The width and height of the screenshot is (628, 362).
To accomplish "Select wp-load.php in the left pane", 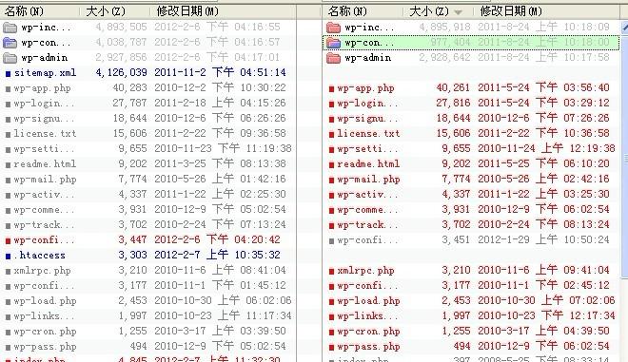I will (45, 301).
